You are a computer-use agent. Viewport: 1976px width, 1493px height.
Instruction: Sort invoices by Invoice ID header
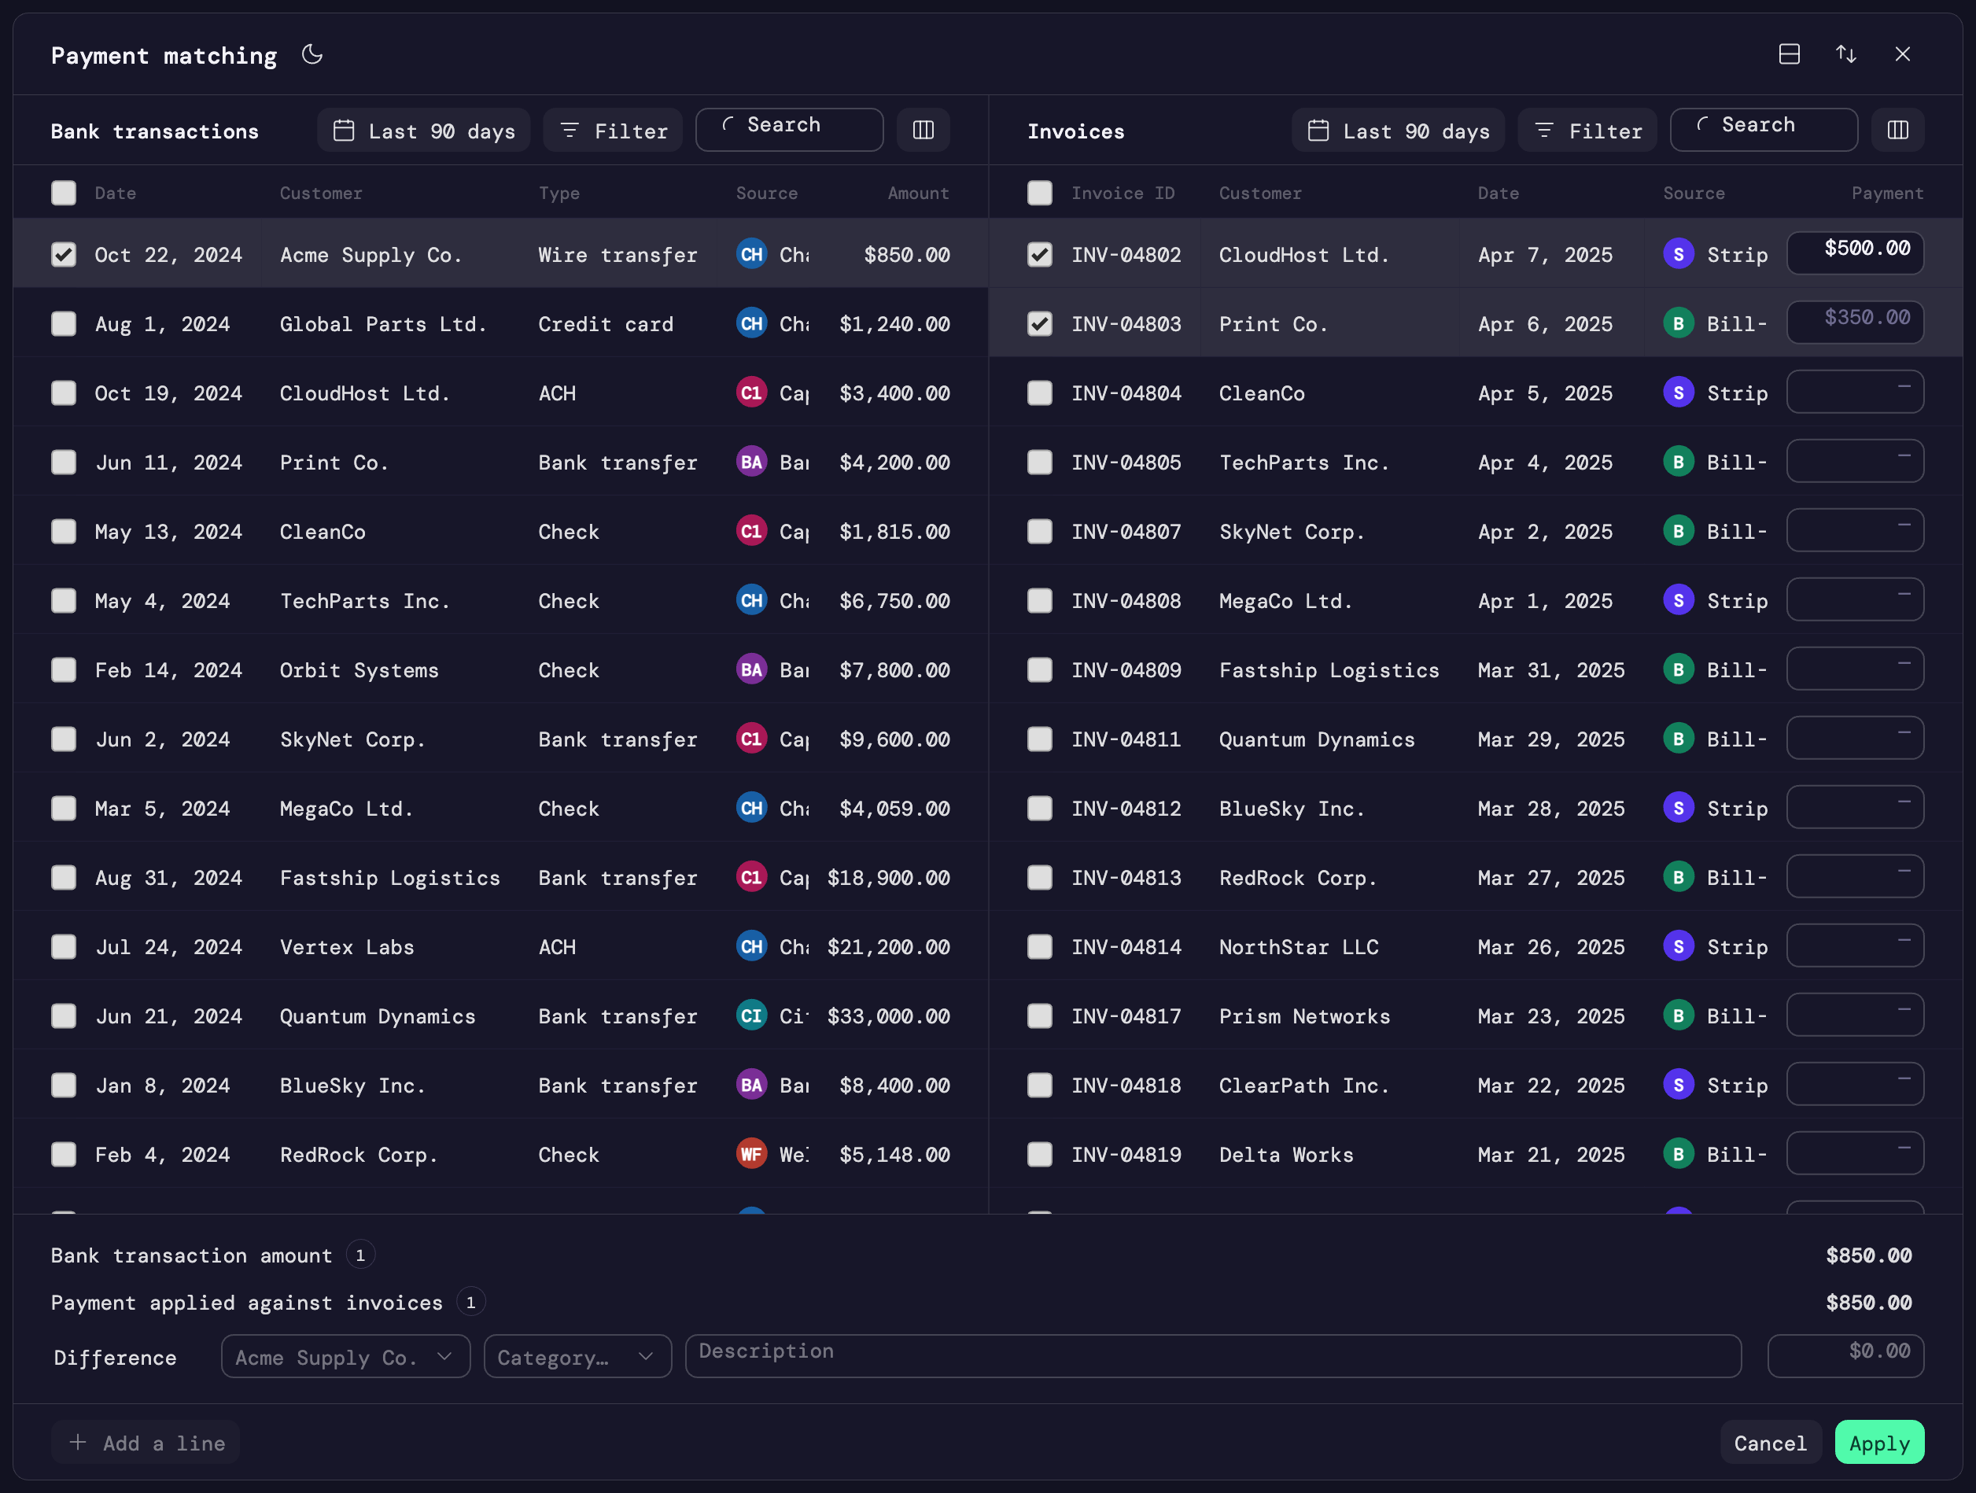(x=1123, y=193)
